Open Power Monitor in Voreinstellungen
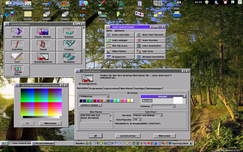This screenshot has height=152, width=243. tap(43, 33)
